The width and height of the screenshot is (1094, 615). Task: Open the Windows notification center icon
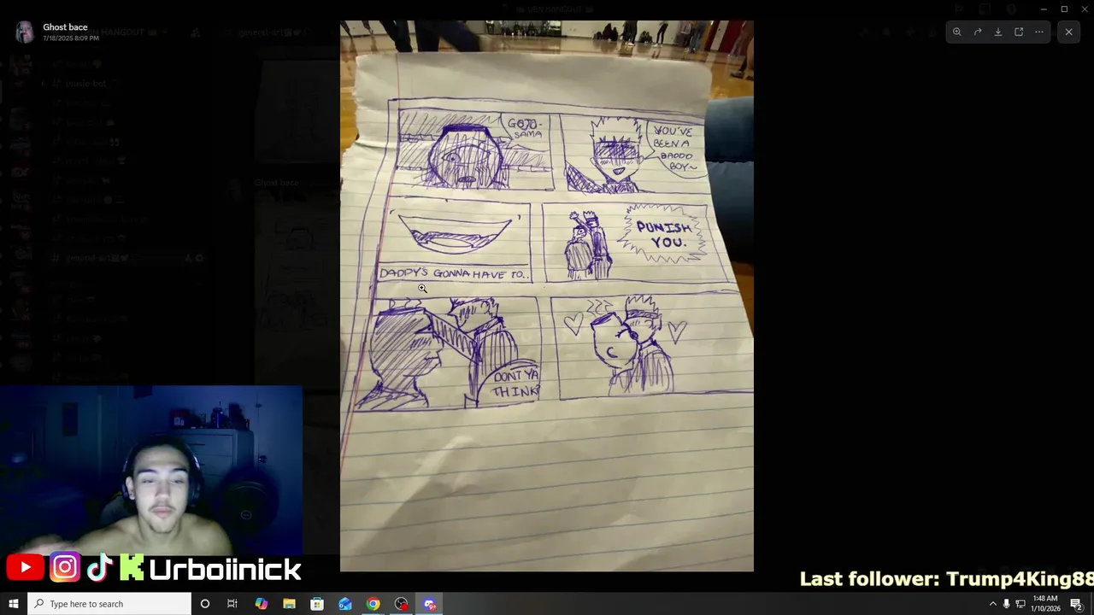1076,604
